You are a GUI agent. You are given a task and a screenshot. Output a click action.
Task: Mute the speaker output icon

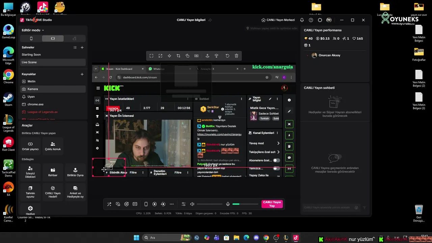pyautogui.click(x=192, y=204)
